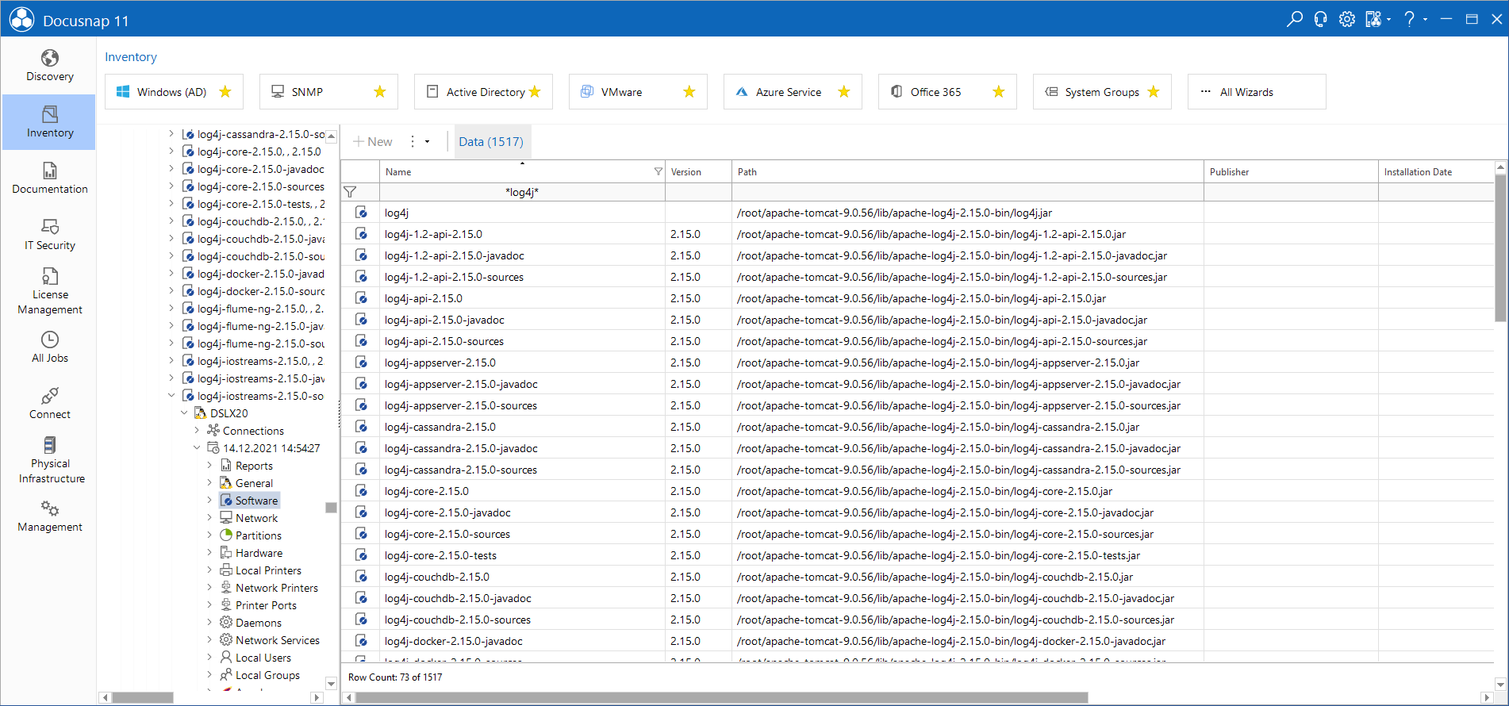
Task: Click the software icon for log4j-api-2.15.0 row
Action: [x=361, y=298]
